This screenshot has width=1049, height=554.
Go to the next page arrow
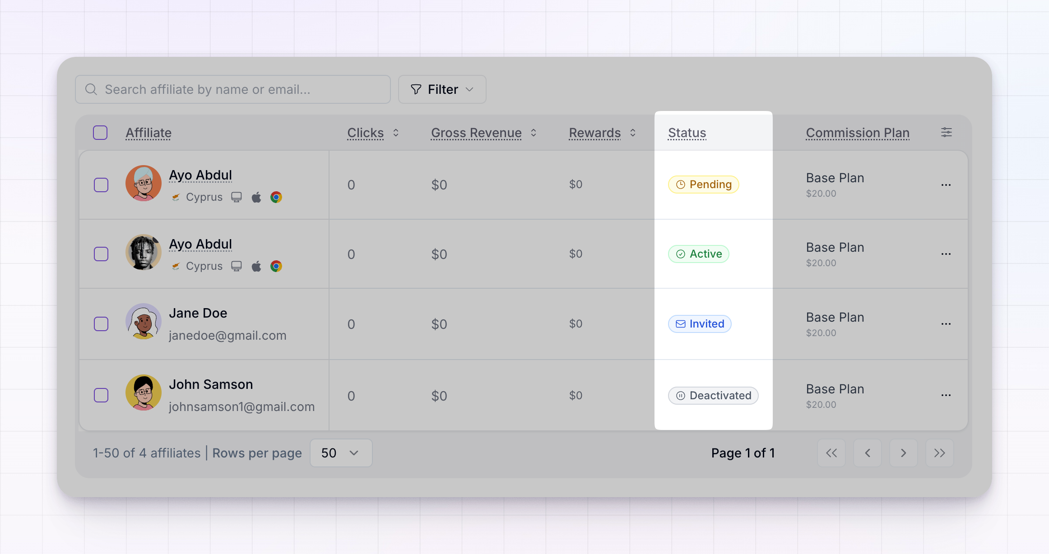903,453
